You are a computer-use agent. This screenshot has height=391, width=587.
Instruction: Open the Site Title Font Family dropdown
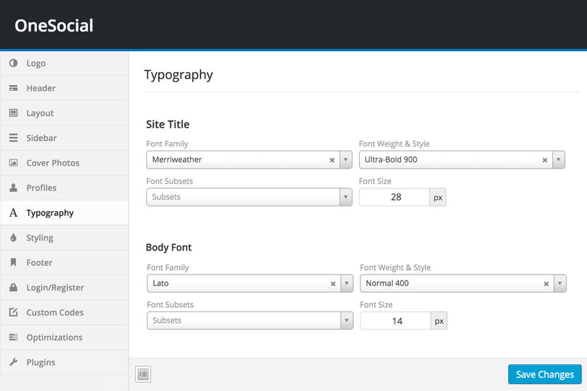coord(346,160)
